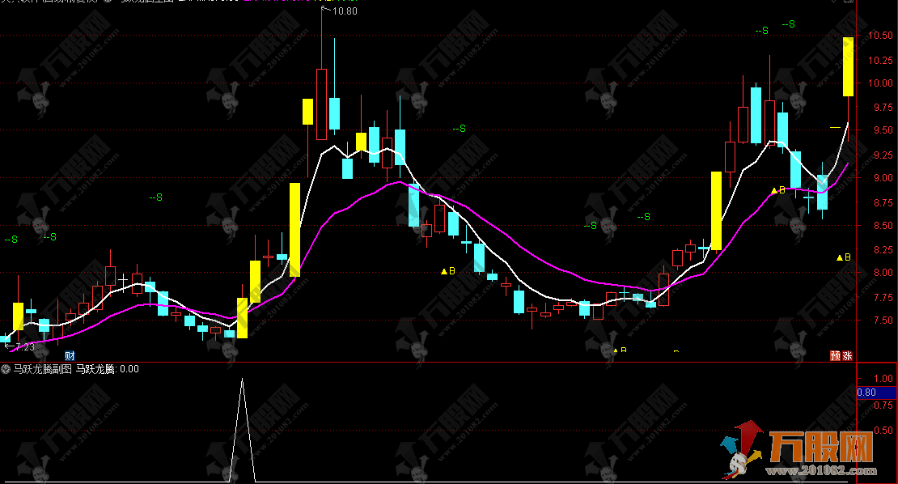Click the 0.50 sub-chart axis label
Image resolution: width=898 pixels, height=484 pixels.
click(x=883, y=430)
